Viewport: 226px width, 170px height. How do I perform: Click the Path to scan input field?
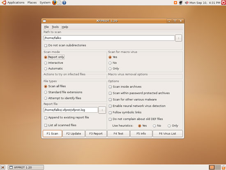point(109,38)
